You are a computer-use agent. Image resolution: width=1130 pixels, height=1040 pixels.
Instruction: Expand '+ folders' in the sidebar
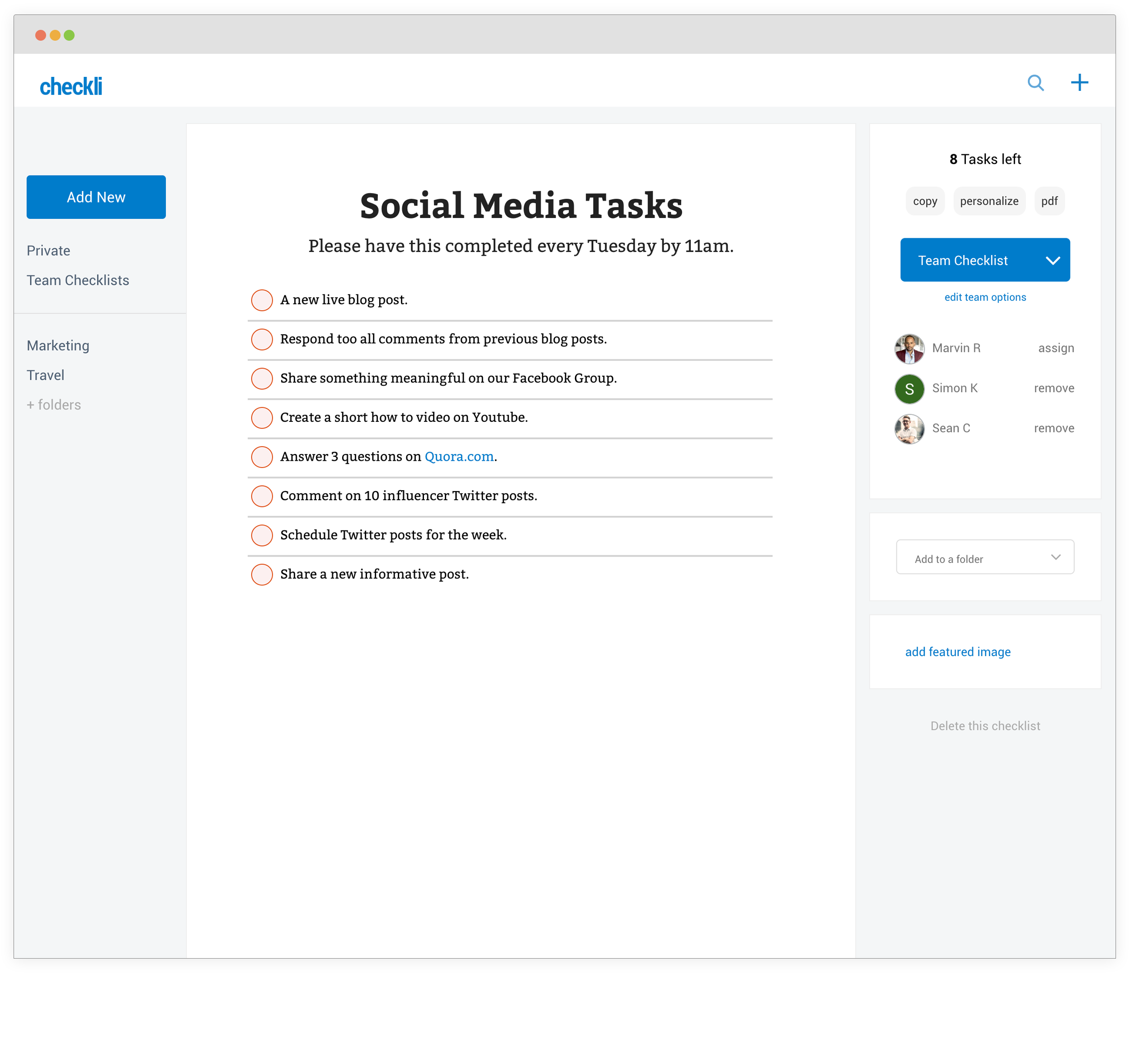coord(54,405)
